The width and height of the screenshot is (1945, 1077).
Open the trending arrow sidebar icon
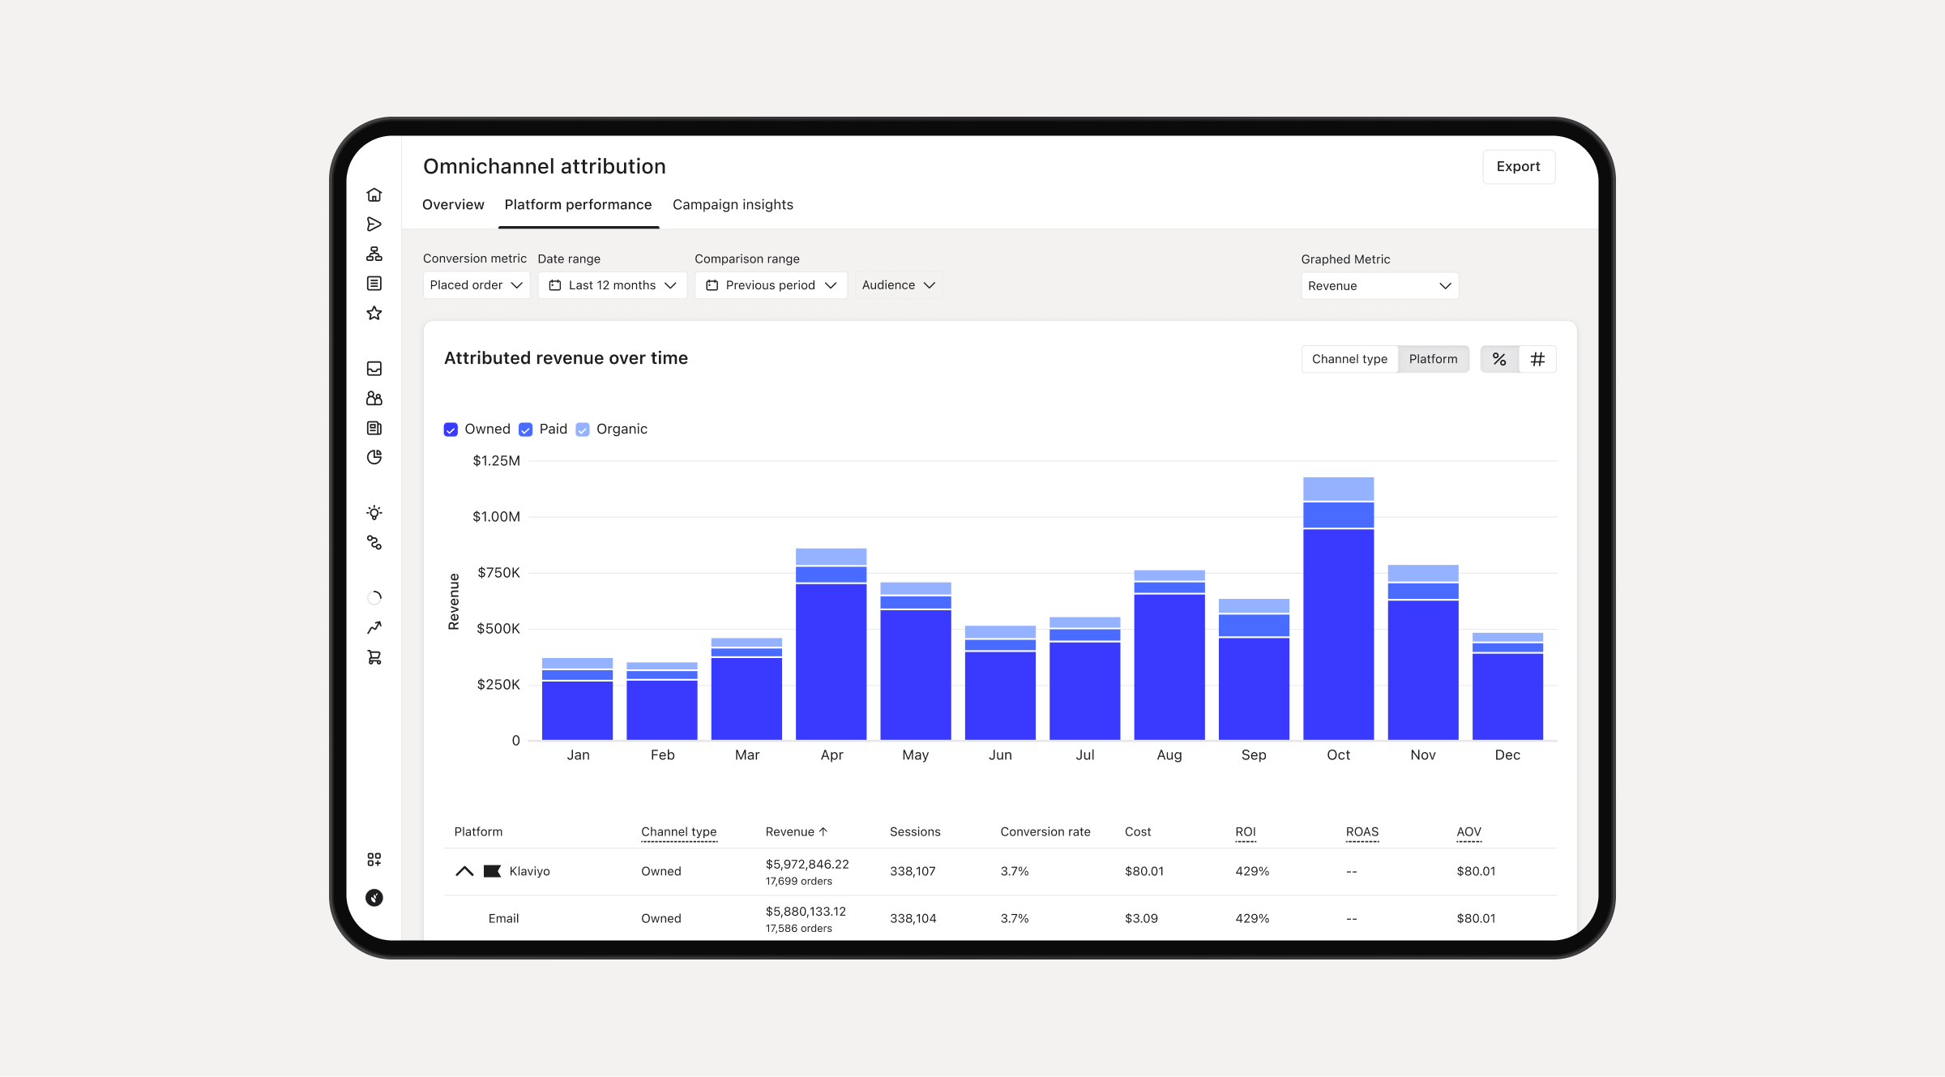[x=374, y=627]
